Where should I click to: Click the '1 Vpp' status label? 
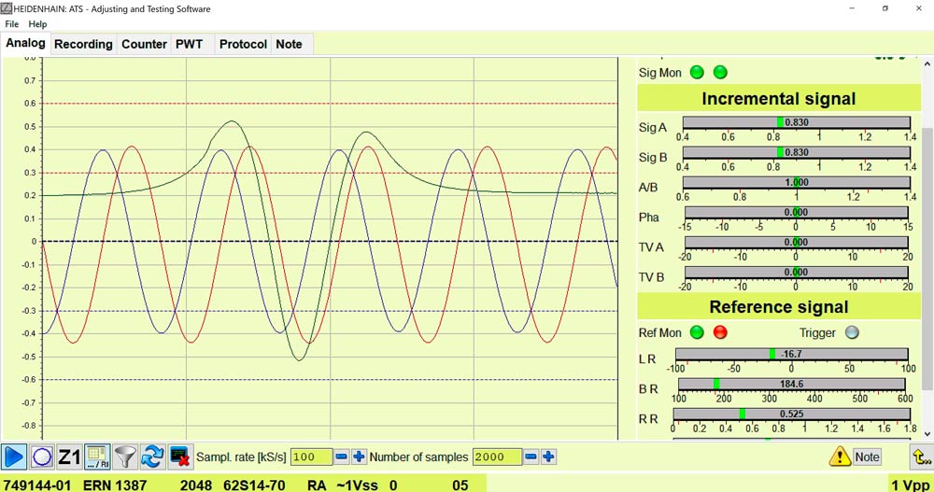tap(911, 485)
